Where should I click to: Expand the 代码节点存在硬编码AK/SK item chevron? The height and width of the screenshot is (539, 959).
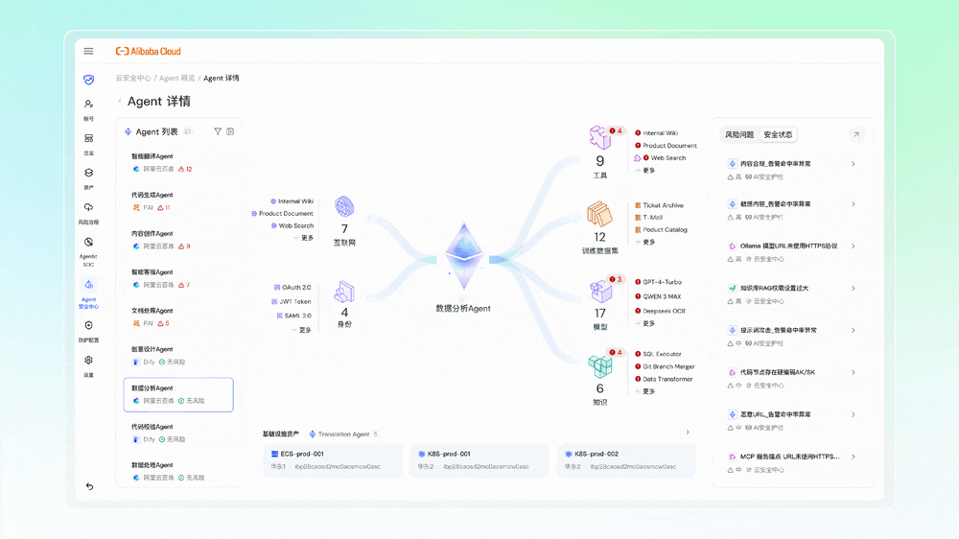coord(854,372)
